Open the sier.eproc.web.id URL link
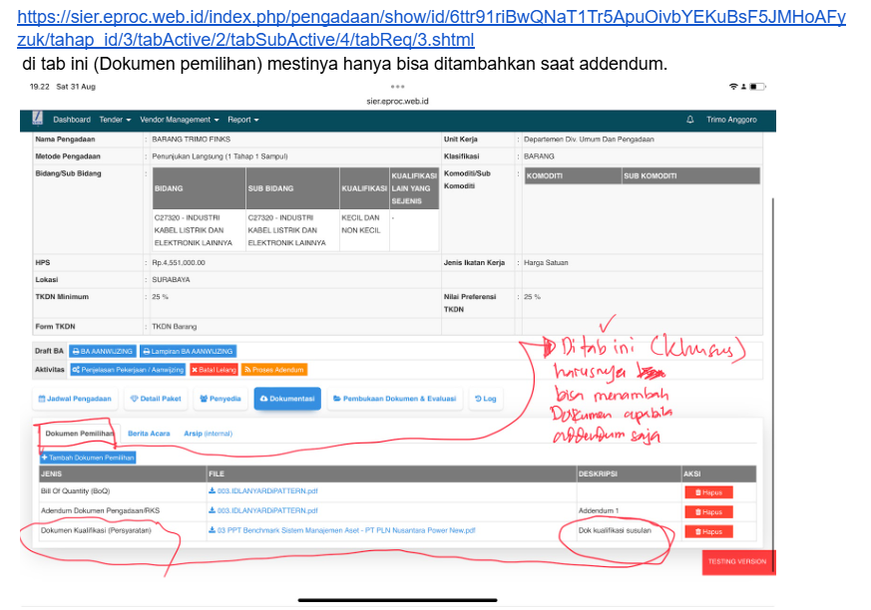Screen dimensions: 871x610 (x=431, y=29)
